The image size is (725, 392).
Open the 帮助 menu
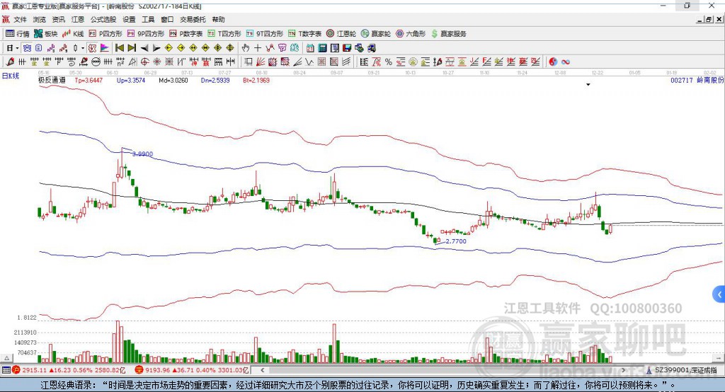[218, 19]
